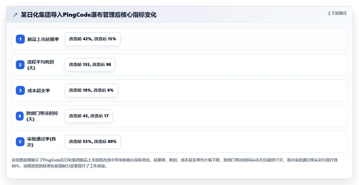
Task: Click the 跨部门等待时间(天) label
Action: point(42,116)
